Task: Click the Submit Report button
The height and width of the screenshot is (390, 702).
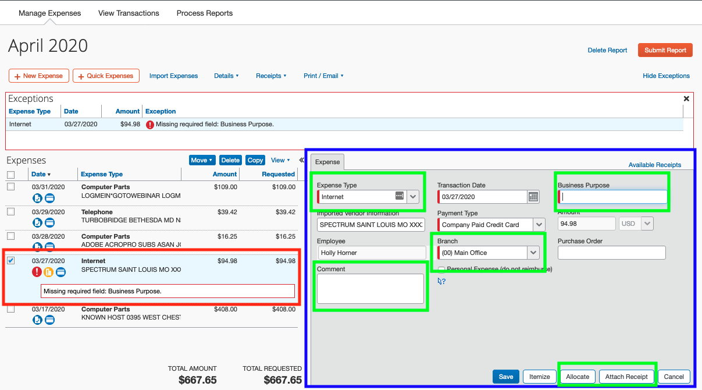Action: coord(665,50)
